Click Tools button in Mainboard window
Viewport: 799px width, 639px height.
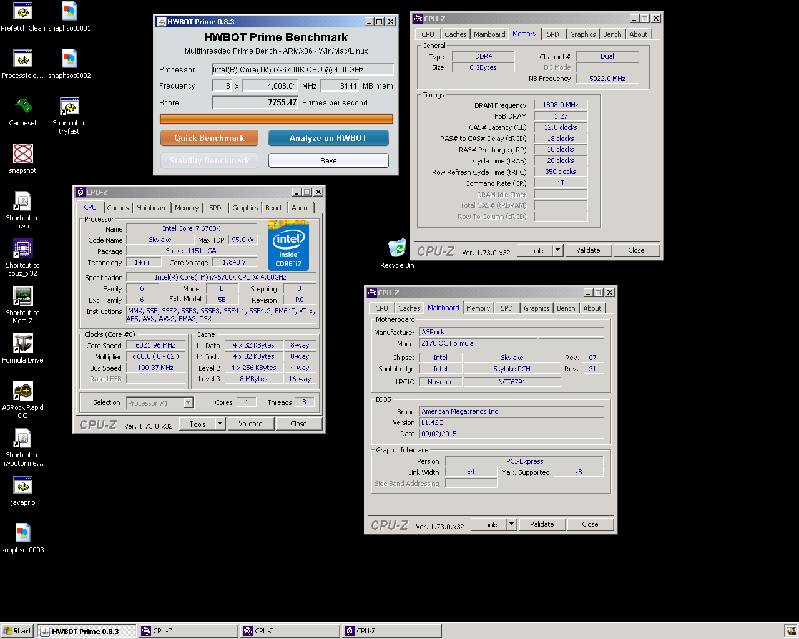489,524
